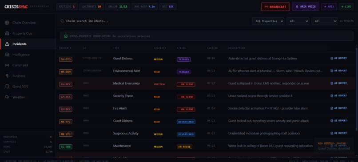Click the OCC 82% stat pill
This screenshot has height=162, width=358.
coord(168,7)
